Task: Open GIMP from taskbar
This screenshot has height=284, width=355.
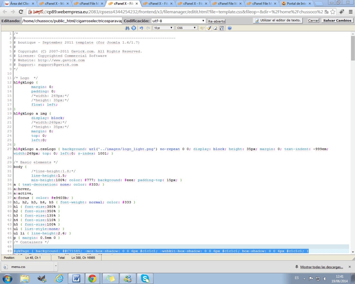Action: tap(42, 278)
